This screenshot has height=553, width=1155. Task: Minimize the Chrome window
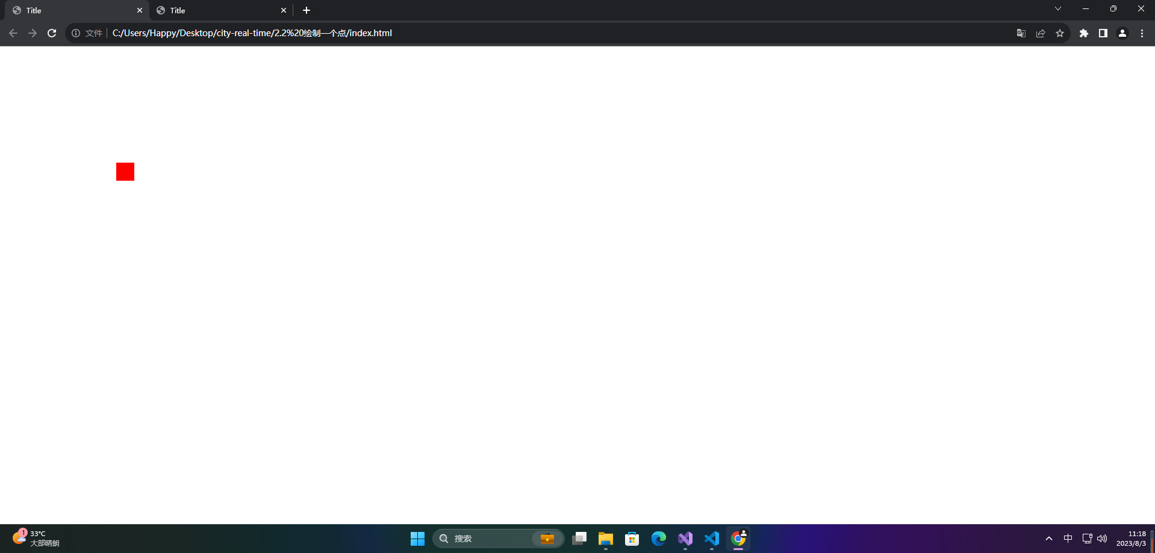[x=1086, y=8]
